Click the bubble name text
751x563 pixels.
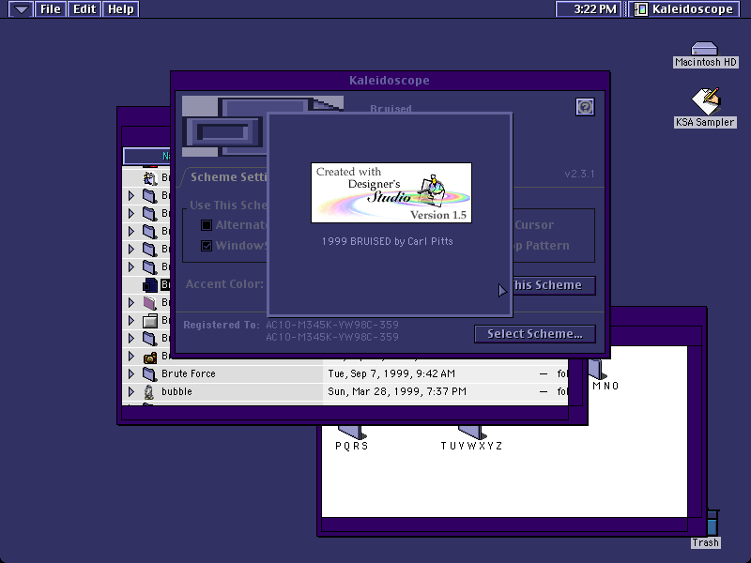click(x=176, y=391)
